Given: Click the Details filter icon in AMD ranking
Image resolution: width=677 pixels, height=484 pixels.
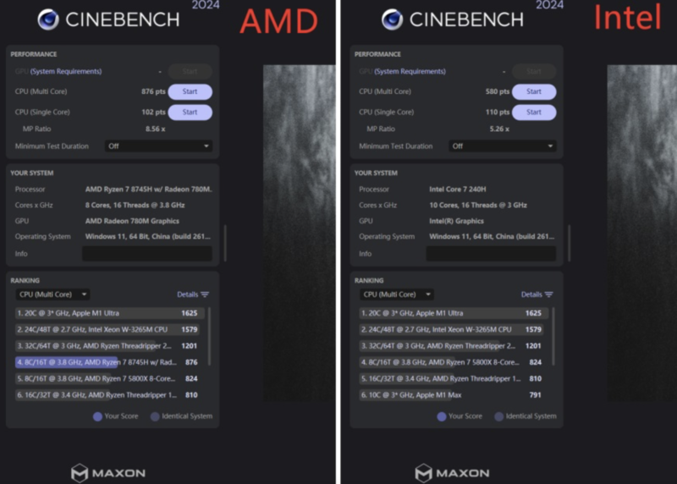Looking at the screenshot, I should click(205, 294).
